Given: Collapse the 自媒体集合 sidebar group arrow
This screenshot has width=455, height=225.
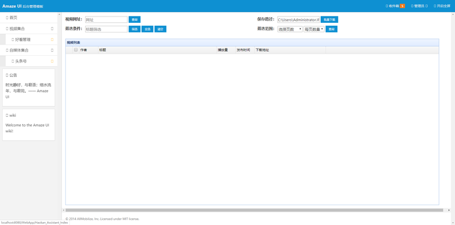Looking at the screenshot, I should point(52,50).
